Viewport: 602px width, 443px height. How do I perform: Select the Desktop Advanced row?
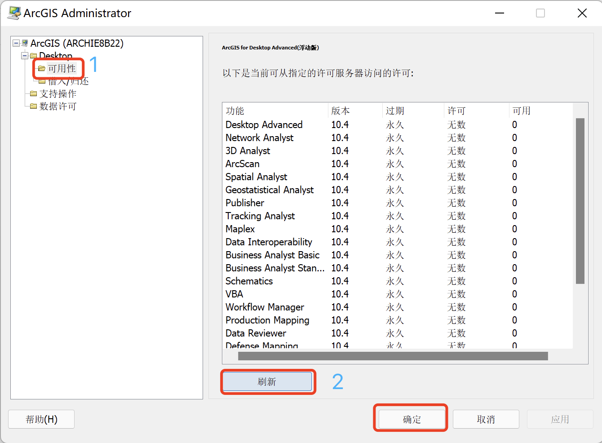tap(398, 124)
